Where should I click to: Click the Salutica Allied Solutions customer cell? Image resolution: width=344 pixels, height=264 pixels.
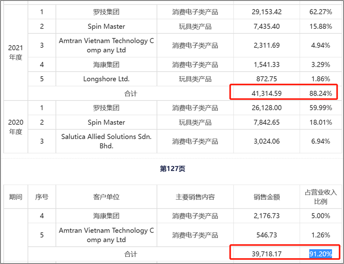(x=106, y=141)
